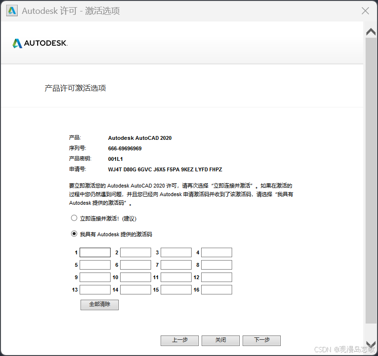This screenshot has height=356, width=378.
Task: Focus activation code field 2
Action: 135,252
